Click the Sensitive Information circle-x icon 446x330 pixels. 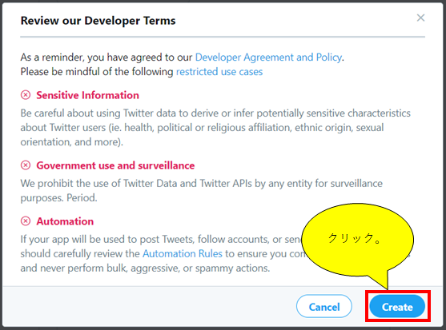26,95
